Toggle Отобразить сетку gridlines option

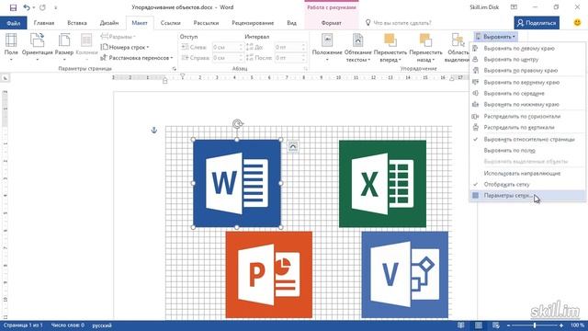(x=527, y=184)
